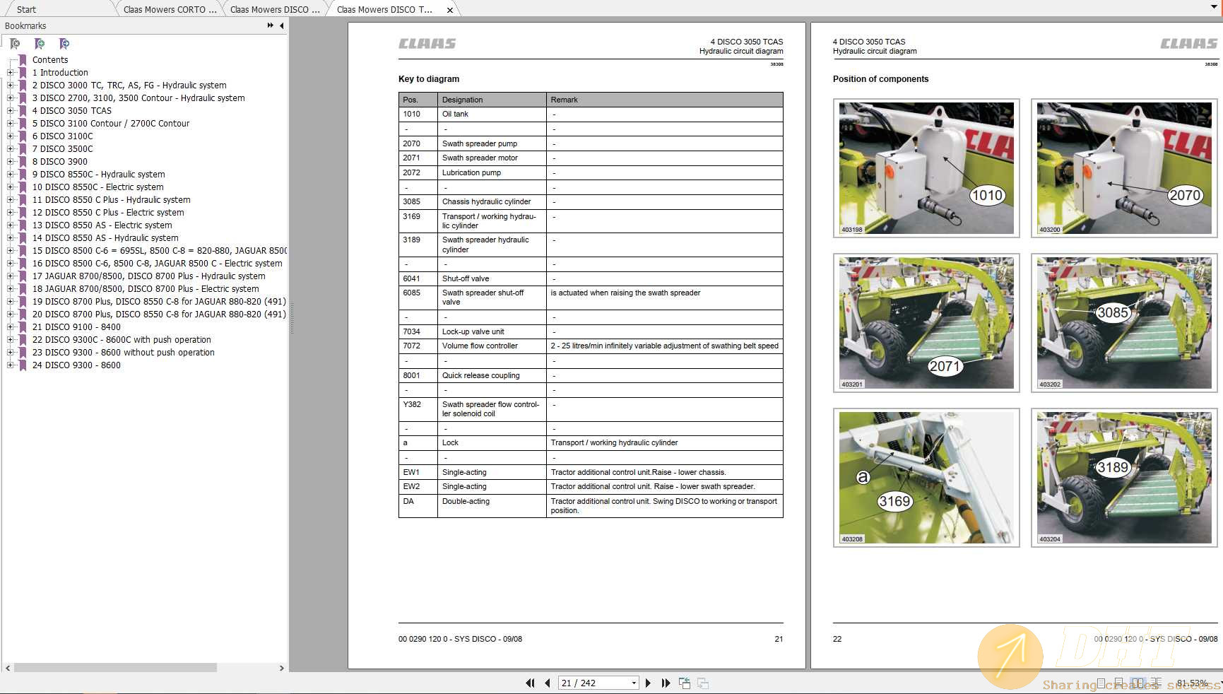Viewport: 1223px width, 694px height.
Task: Expand 21 DISCO 9100 - 8400 node
Action: pos(10,327)
